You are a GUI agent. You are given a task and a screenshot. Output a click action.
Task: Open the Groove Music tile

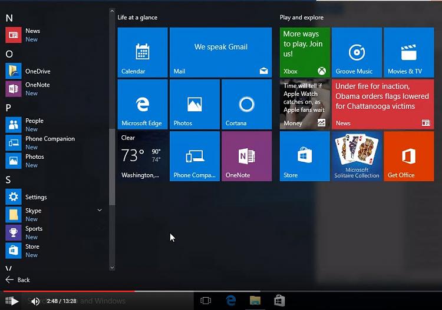click(x=357, y=52)
